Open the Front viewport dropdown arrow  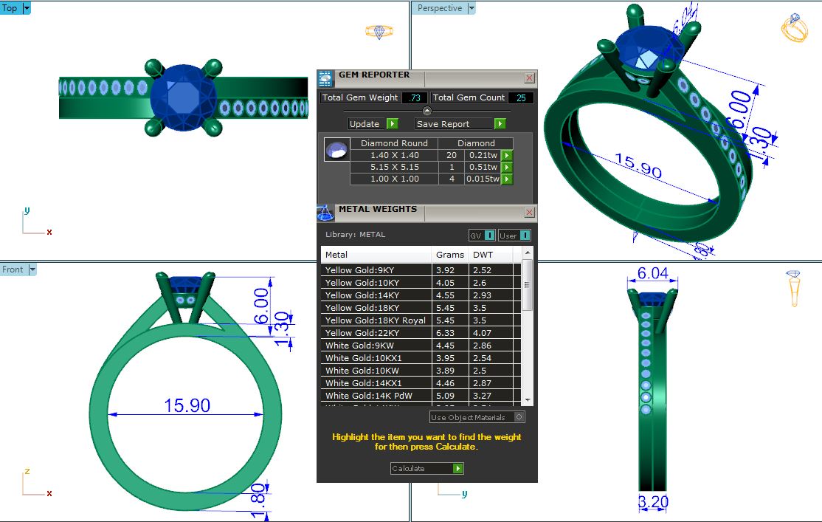pos(32,269)
